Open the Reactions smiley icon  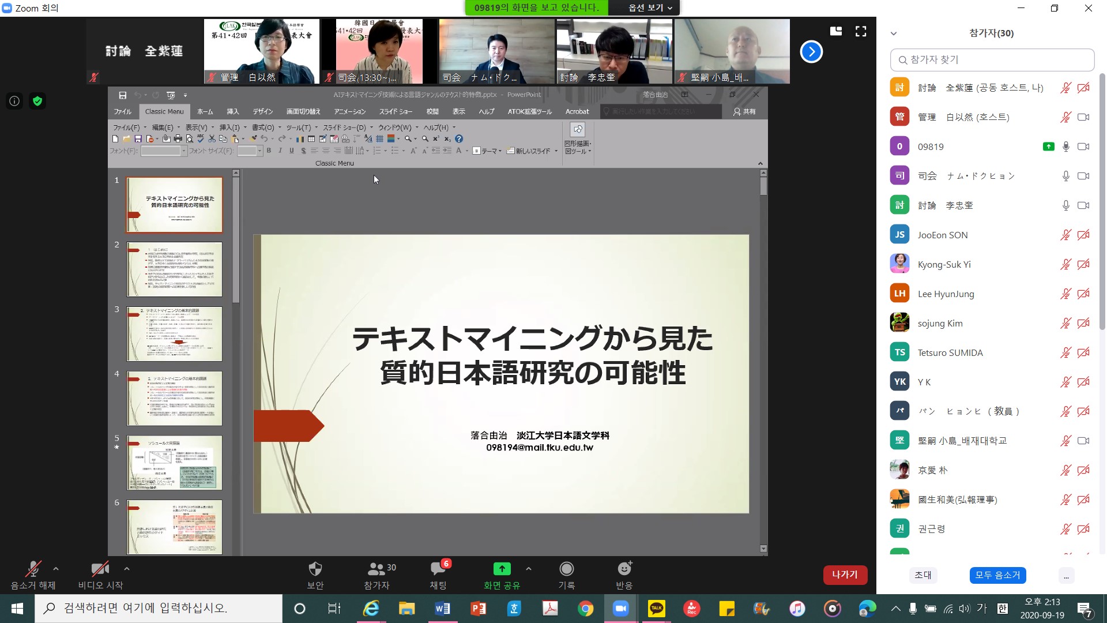click(624, 569)
